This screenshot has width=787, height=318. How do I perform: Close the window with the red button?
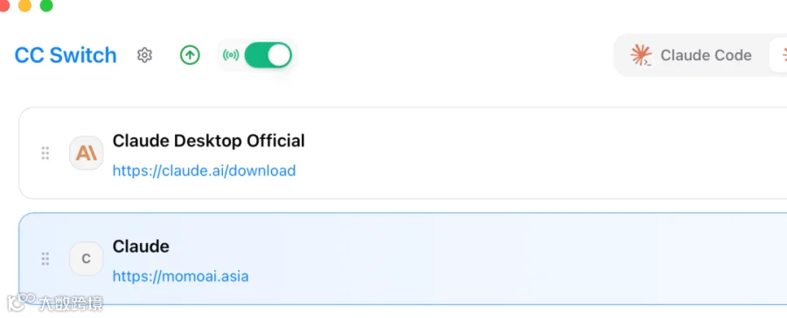3,5
